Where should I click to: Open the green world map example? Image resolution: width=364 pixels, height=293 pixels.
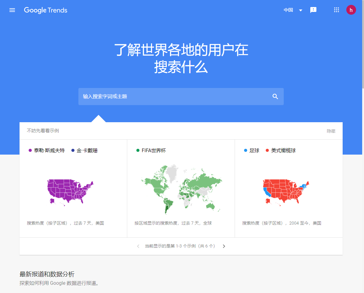[182, 189]
